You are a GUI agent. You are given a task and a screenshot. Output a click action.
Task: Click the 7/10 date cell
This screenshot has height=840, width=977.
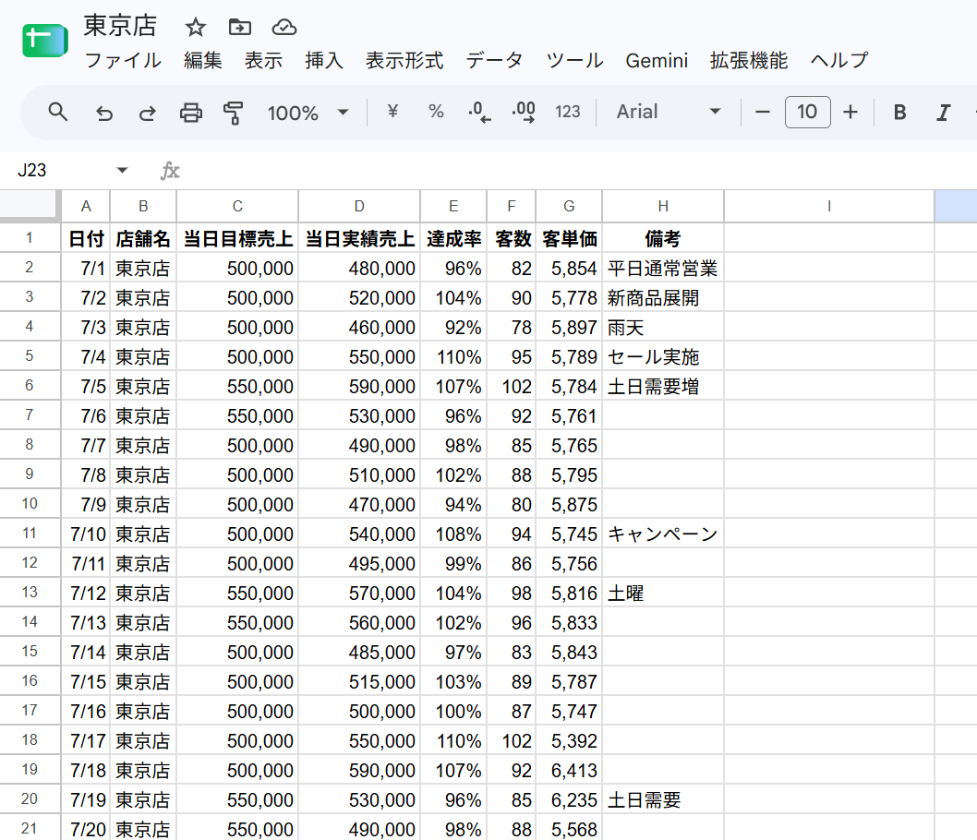(x=86, y=534)
